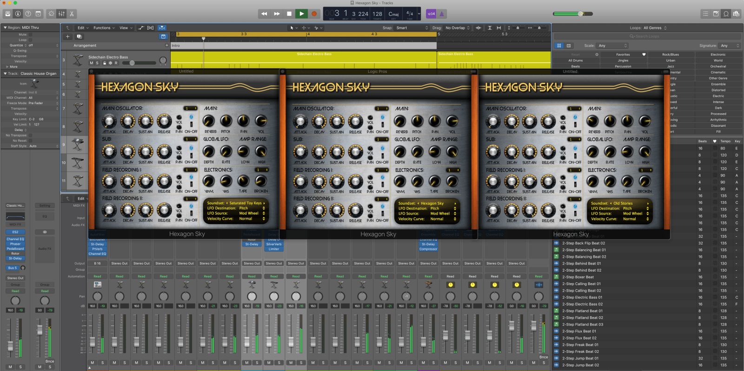
Task: Toggle the Flex view icon
Action: click(x=150, y=28)
